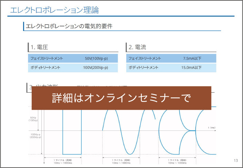Click the cycle period label under the square wave

(x=63, y=161)
